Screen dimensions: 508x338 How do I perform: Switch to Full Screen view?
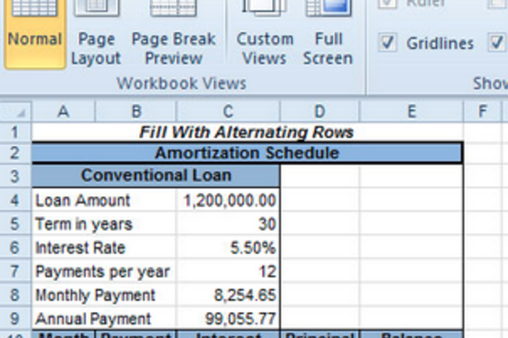pyautogui.click(x=328, y=32)
